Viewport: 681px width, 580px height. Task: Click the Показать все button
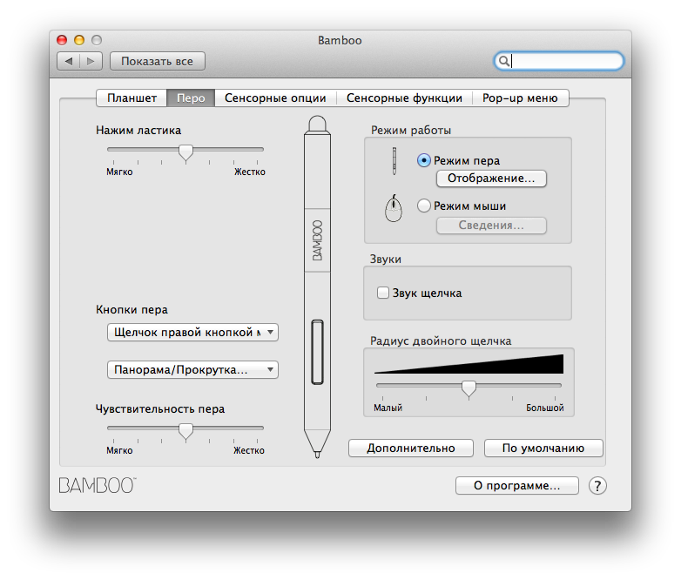click(158, 61)
